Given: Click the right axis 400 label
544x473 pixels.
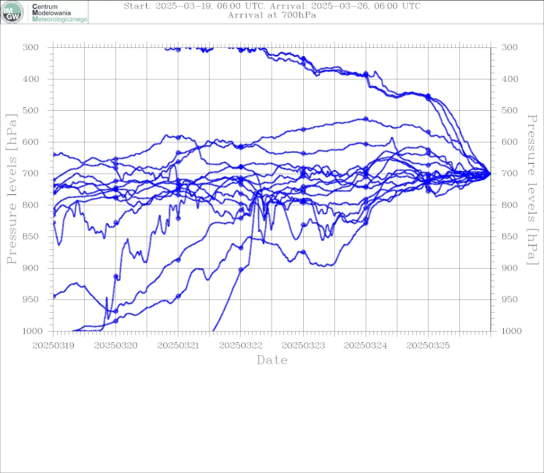Looking at the screenshot, I should 509,79.
